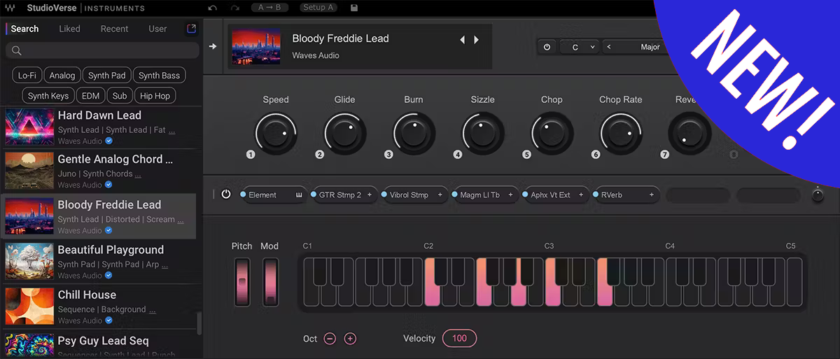840x359 pixels.
Task: Click macro number 6 badge under Chop Rate
Action: [x=596, y=155]
